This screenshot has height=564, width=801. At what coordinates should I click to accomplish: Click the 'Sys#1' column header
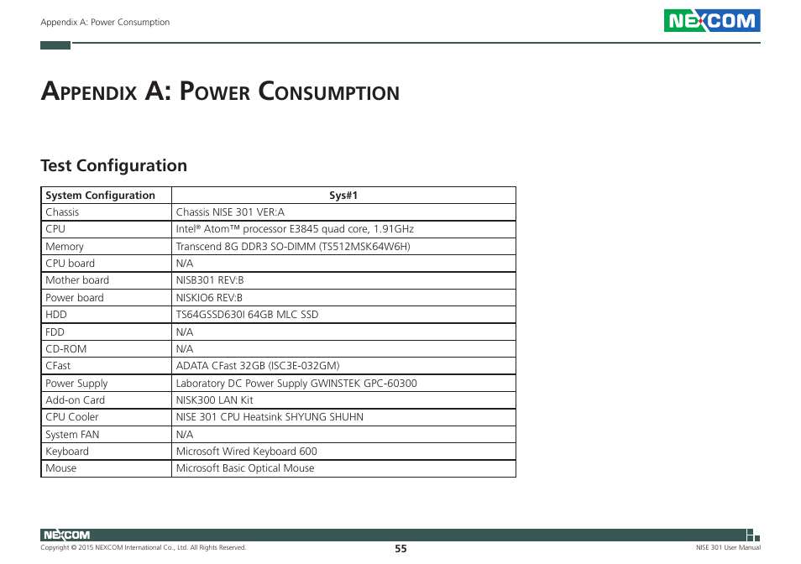point(343,195)
